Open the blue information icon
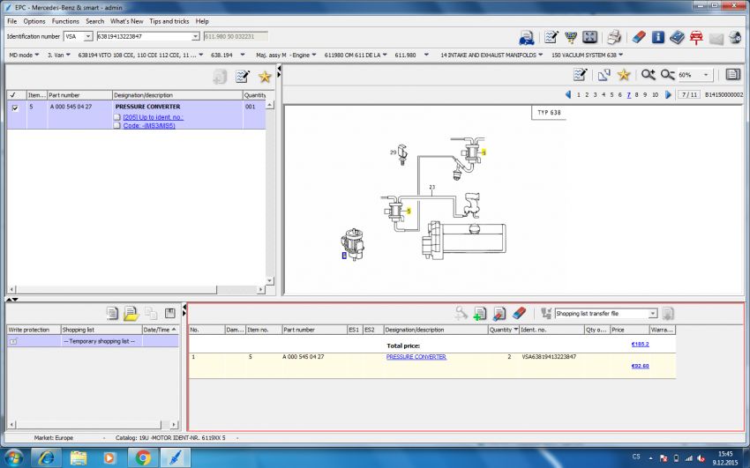The width and height of the screenshot is (750, 468). (x=658, y=37)
